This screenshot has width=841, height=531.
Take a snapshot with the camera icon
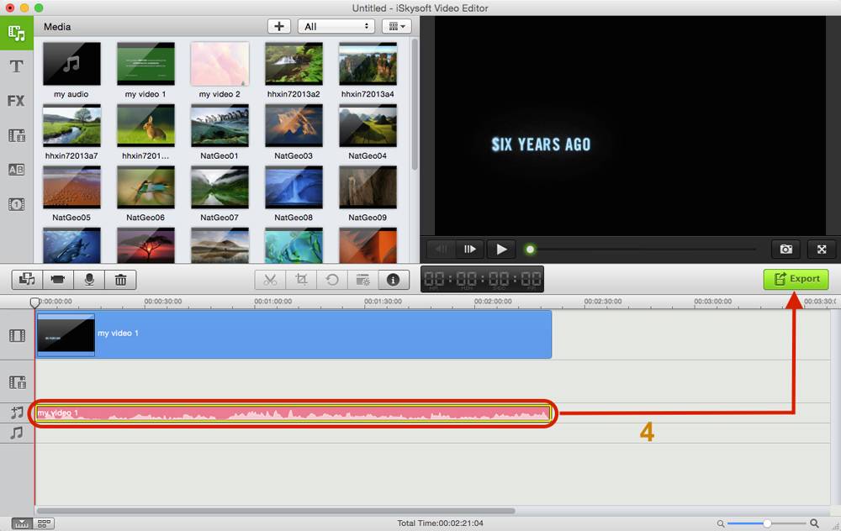click(785, 249)
